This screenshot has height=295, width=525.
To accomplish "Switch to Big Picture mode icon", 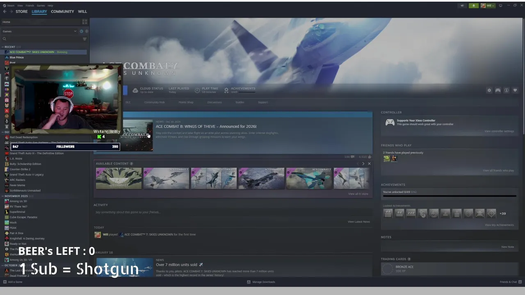I will (x=501, y=6).
